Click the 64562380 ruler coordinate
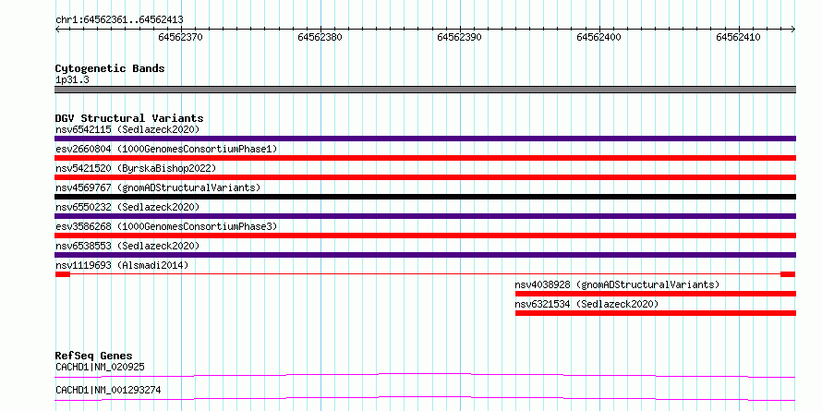Image resolution: width=822 pixels, height=411 pixels. pos(320,38)
